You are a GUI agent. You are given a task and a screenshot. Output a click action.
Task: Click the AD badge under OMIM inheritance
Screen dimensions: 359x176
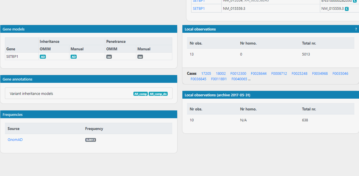[43, 57]
